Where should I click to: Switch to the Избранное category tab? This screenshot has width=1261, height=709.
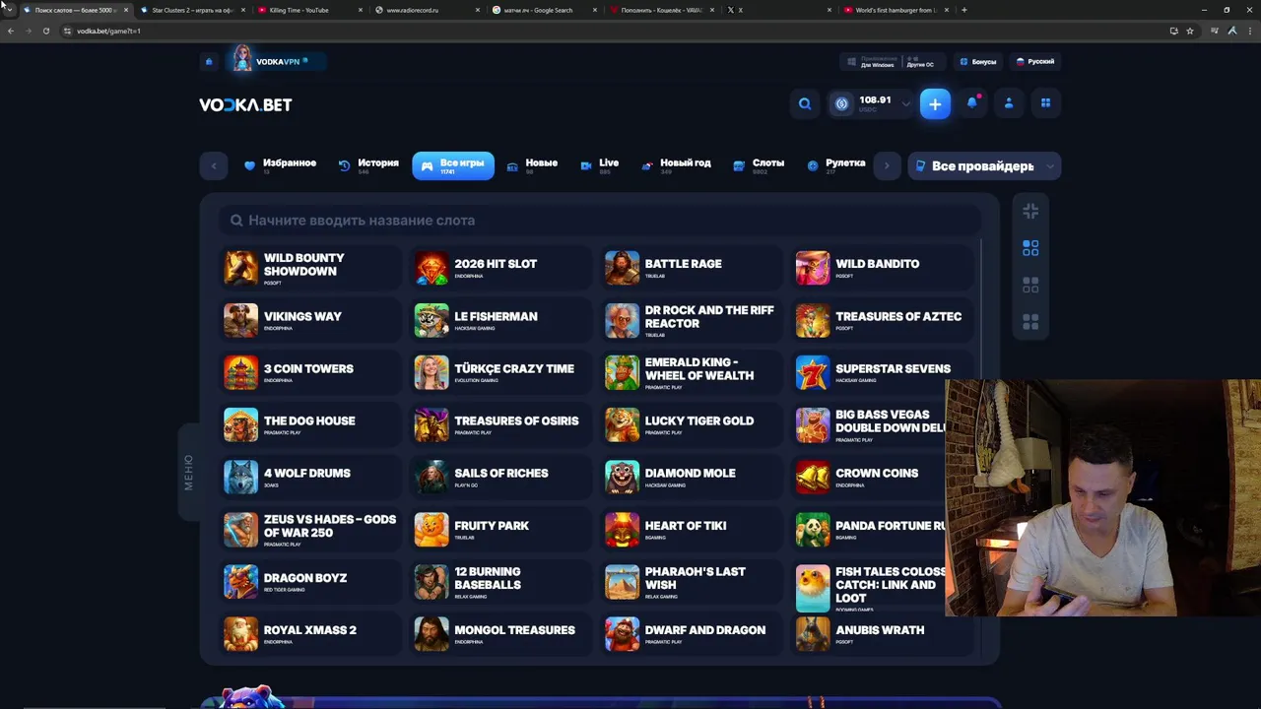pyautogui.click(x=280, y=165)
